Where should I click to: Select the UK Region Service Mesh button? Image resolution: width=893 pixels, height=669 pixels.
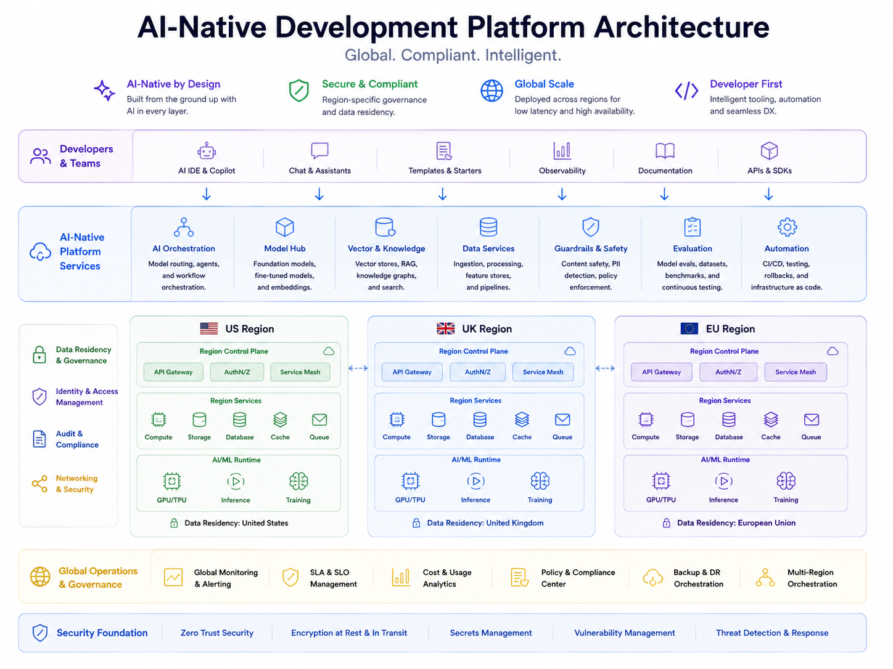point(543,372)
